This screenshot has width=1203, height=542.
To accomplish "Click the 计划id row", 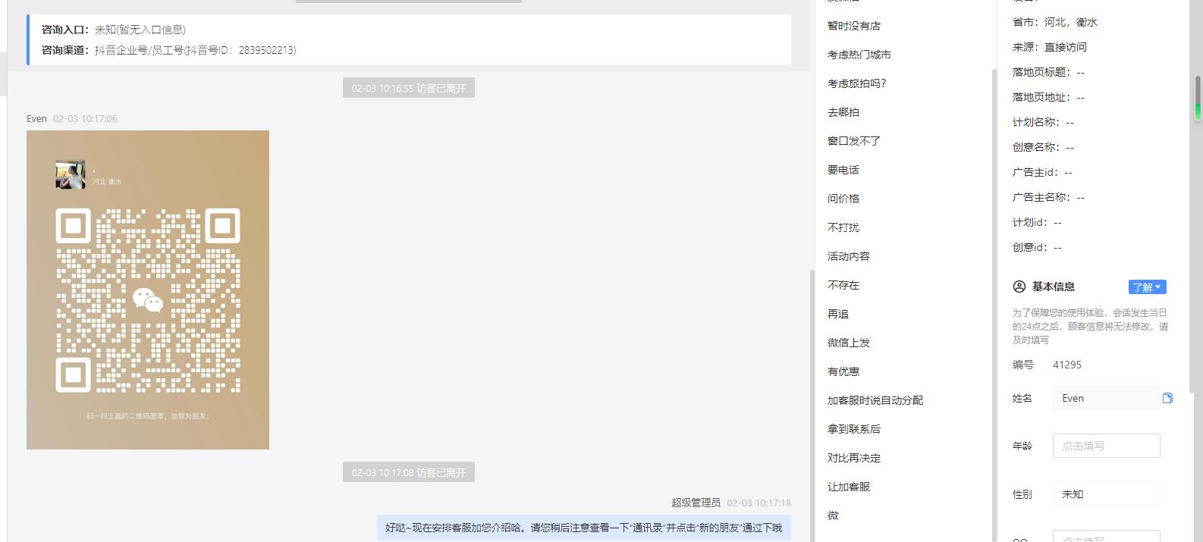I will point(1037,222).
